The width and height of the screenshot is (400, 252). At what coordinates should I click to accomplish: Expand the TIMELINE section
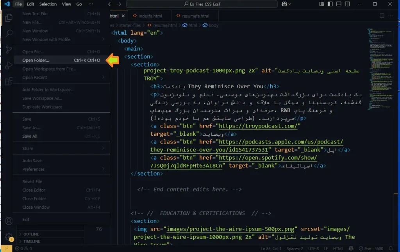pyautogui.click(x=50, y=241)
